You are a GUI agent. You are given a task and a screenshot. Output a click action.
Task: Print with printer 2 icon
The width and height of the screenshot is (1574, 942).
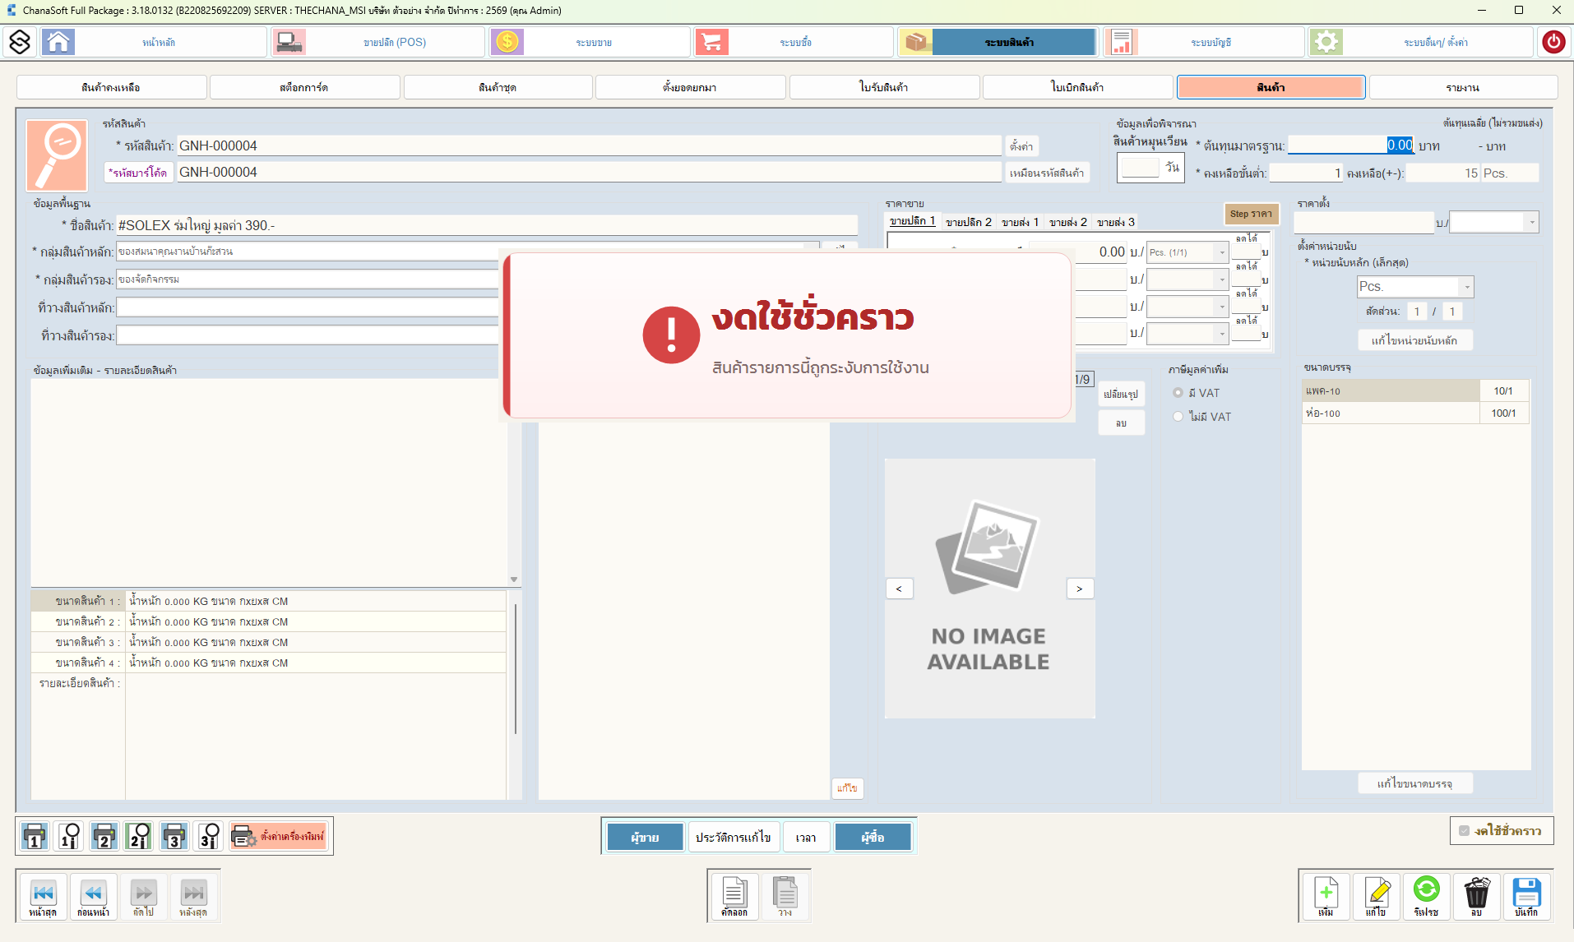[104, 836]
